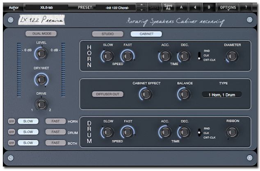Open the OPTIONS menu

[228, 8]
